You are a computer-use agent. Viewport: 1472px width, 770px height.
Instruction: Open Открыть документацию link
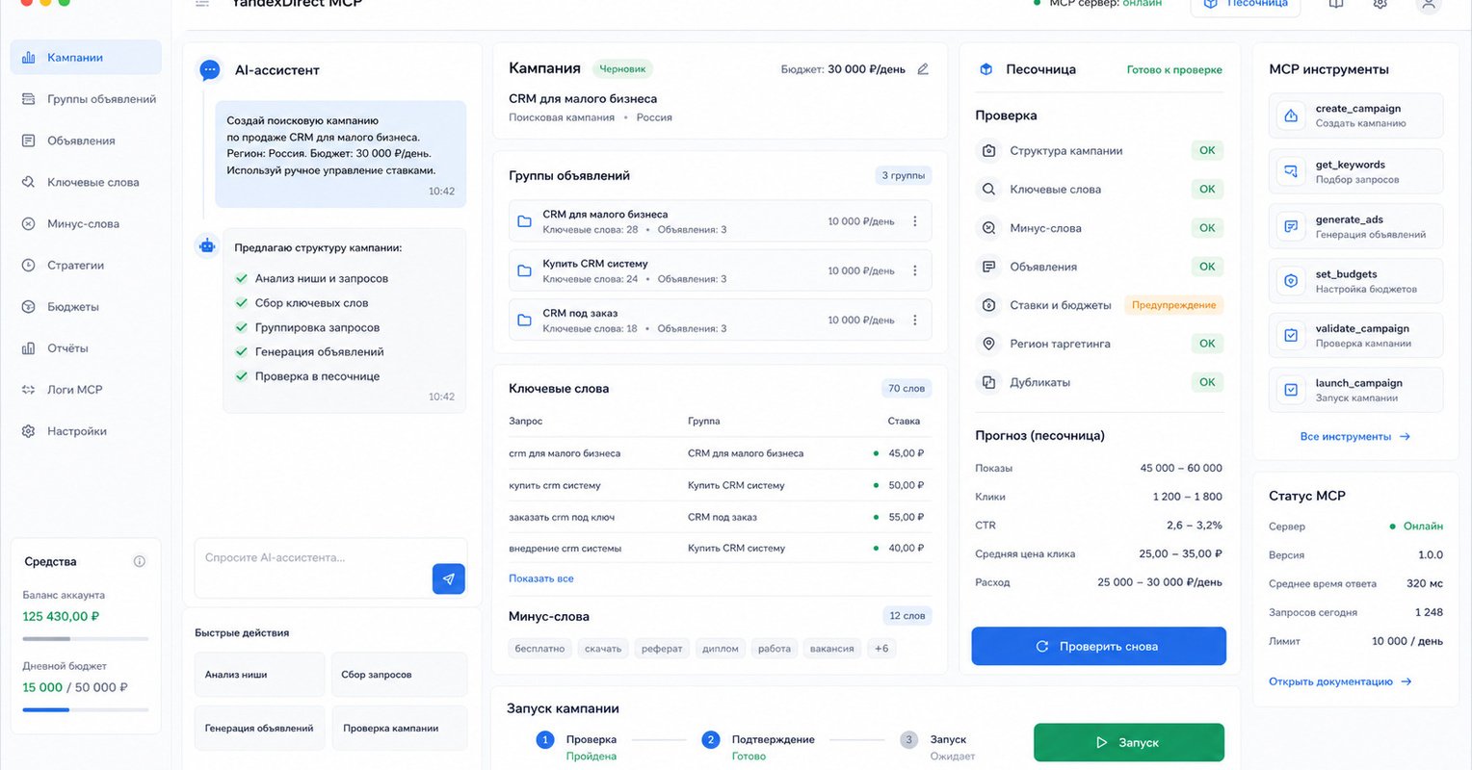click(1340, 681)
